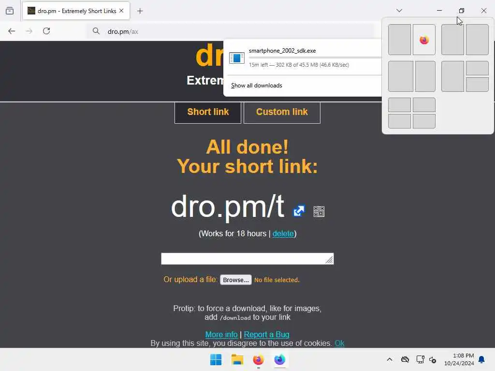This screenshot has width=495, height=371.
Task: Open the notification bell in the taskbar
Action: pyautogui.click(x=482, y=359)
